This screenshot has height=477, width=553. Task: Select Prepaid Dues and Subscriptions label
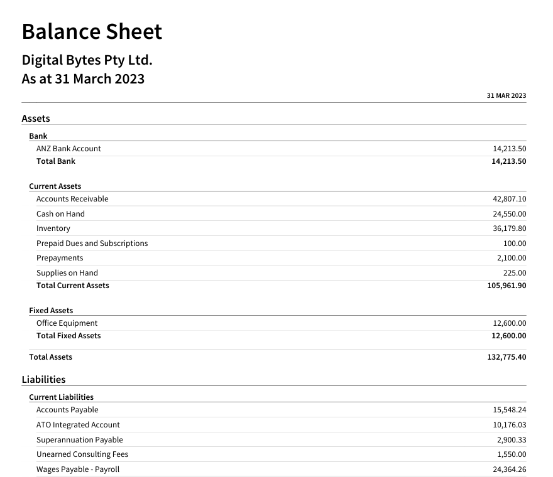(x=92, y=244)
